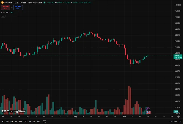The width and height of the screenshot is (183, 124).
Task: Open the Go to date calendar icon
Action: (x=45, y=121)
